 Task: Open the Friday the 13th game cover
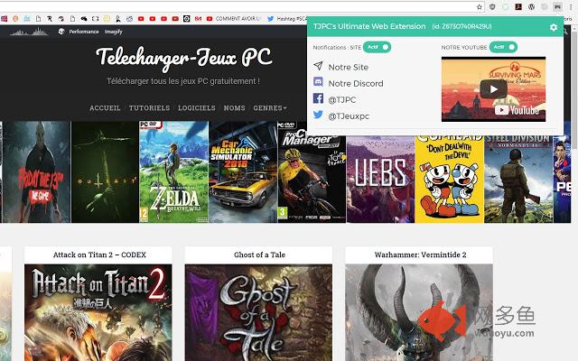36,172
